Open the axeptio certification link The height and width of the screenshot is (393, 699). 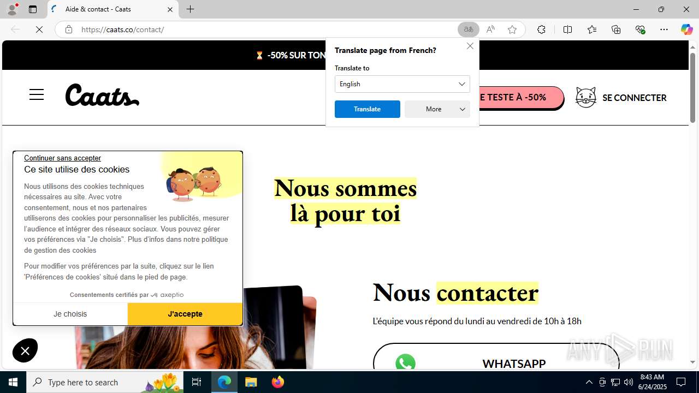point(127,295)
